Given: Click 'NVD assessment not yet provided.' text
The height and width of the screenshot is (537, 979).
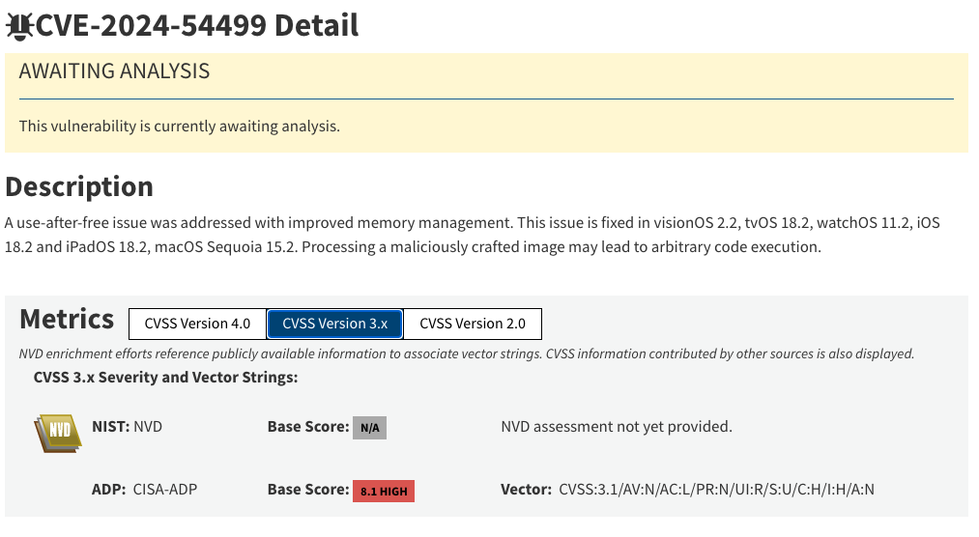Looking at the screenshot, I should point(617,427).
